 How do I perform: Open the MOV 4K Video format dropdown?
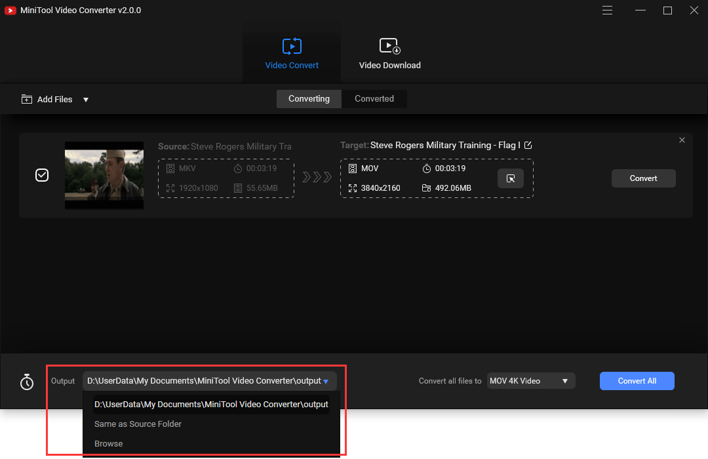click(530, 381)
